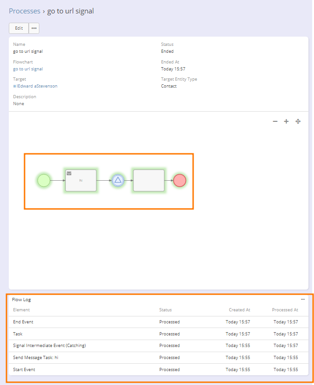Image resolution: width=314 pixels, height=385 pixels.
Task: Click the red End Event circle
Action: click(180, 180)
